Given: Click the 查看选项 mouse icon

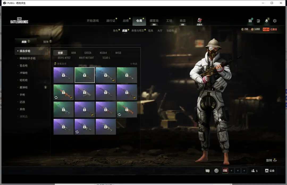Looking at the screenshot, I should pyautogui.click(x=55, y=64).
